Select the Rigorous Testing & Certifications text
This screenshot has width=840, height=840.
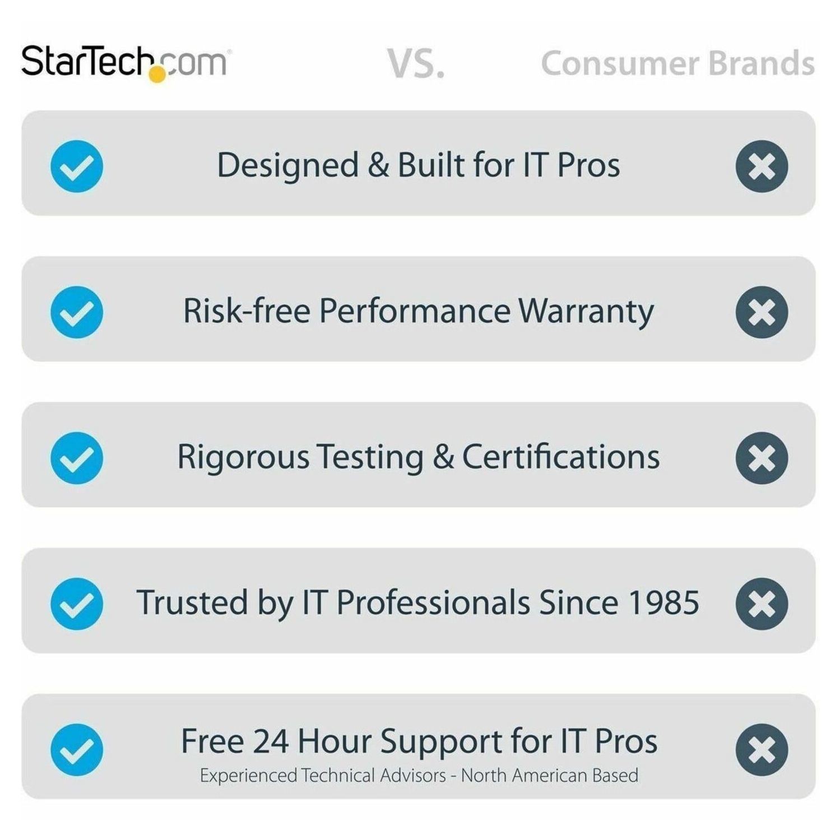coord(418,457)
